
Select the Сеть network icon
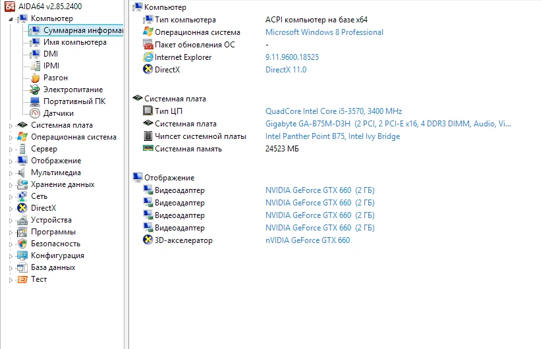click(22, 196)
